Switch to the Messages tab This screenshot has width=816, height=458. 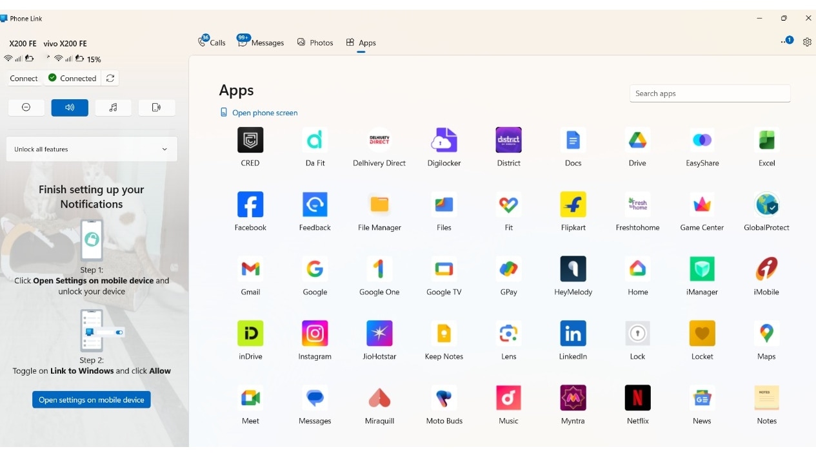click(x=261, y=42)
